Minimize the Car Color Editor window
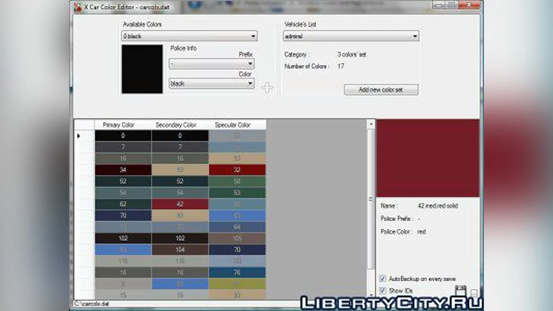Viewport: 553px width, 311px height. (439, 5)
